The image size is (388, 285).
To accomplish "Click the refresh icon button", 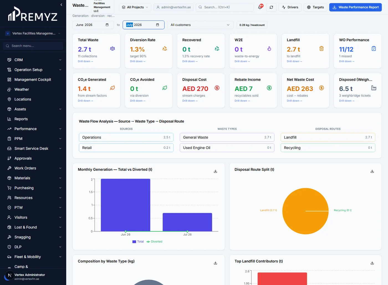I will pos(271,7).
